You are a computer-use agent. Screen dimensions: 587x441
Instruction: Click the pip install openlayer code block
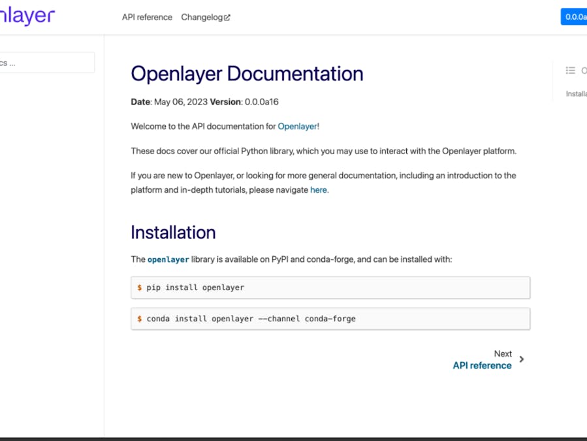pos(330,287)
